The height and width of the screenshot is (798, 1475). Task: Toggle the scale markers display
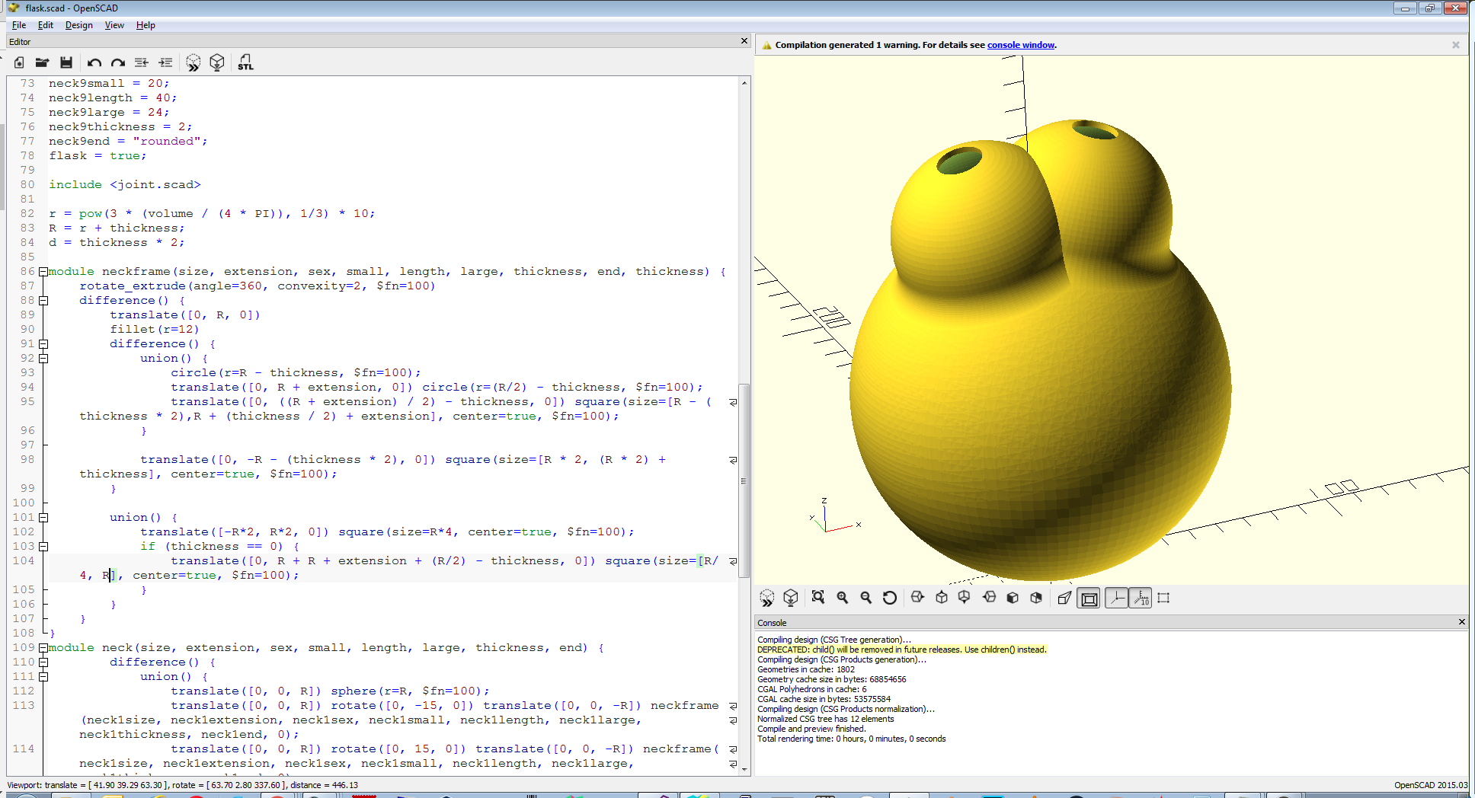(x=1141, y=598)
